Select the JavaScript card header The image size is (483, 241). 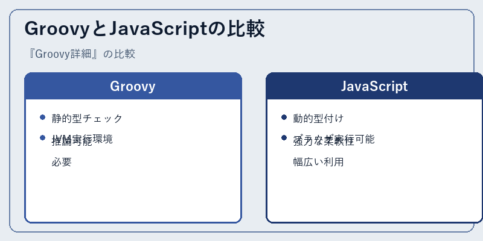(x=374, y=86)
